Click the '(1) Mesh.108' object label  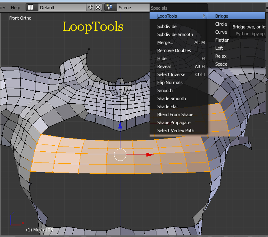pos(40,230)
